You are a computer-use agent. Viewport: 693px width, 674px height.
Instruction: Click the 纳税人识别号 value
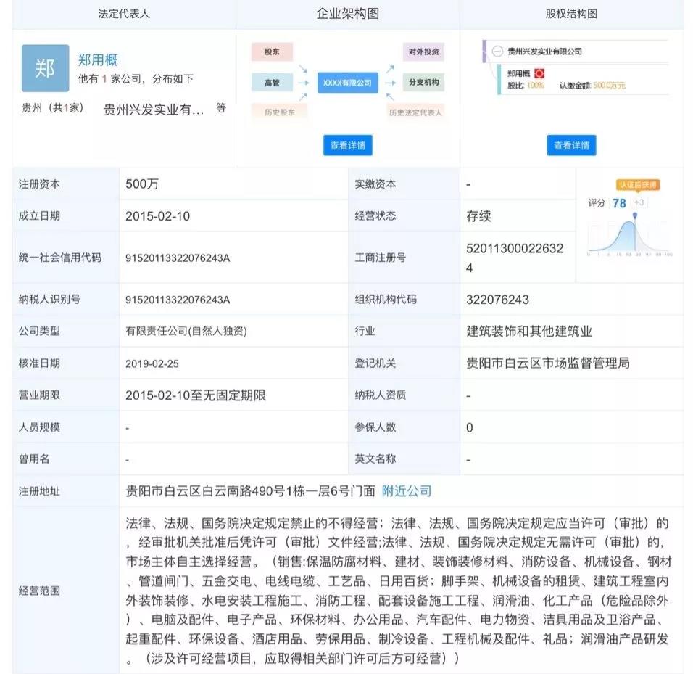[x=178, y=300]
